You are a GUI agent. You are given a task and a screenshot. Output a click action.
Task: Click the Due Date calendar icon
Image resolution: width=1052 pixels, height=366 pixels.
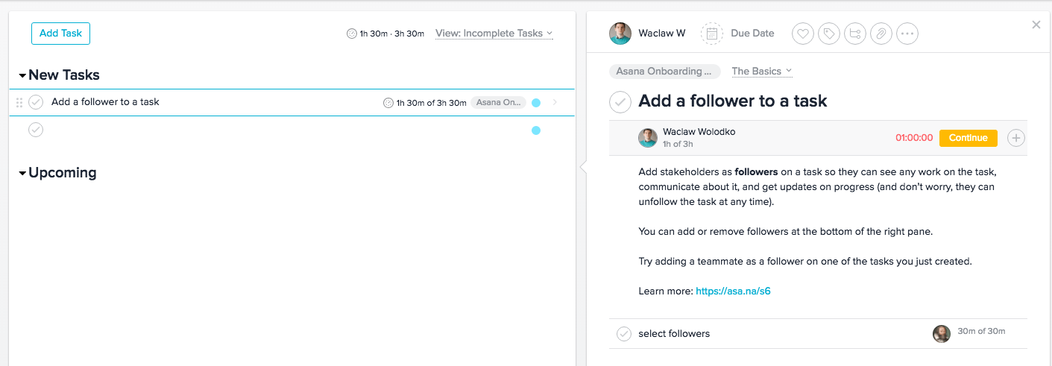coord(712,34)
